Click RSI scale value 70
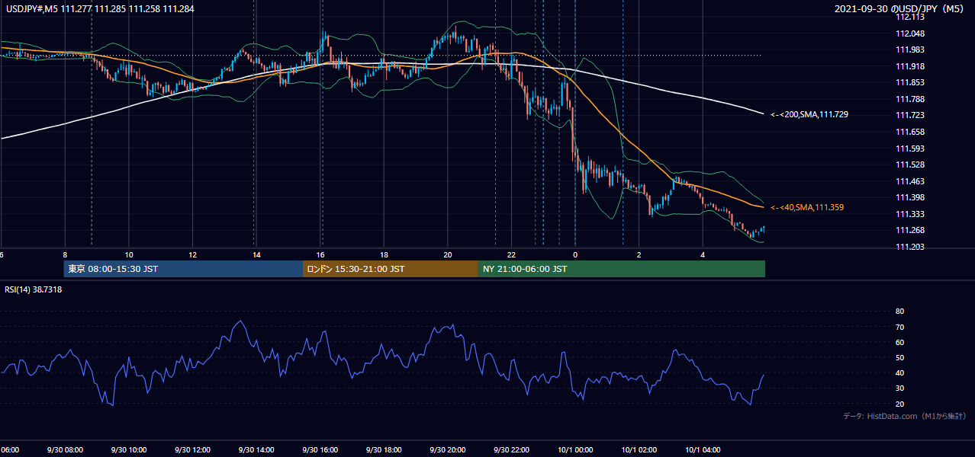Viewport: 975px width, 457px height. click(899, 327)
